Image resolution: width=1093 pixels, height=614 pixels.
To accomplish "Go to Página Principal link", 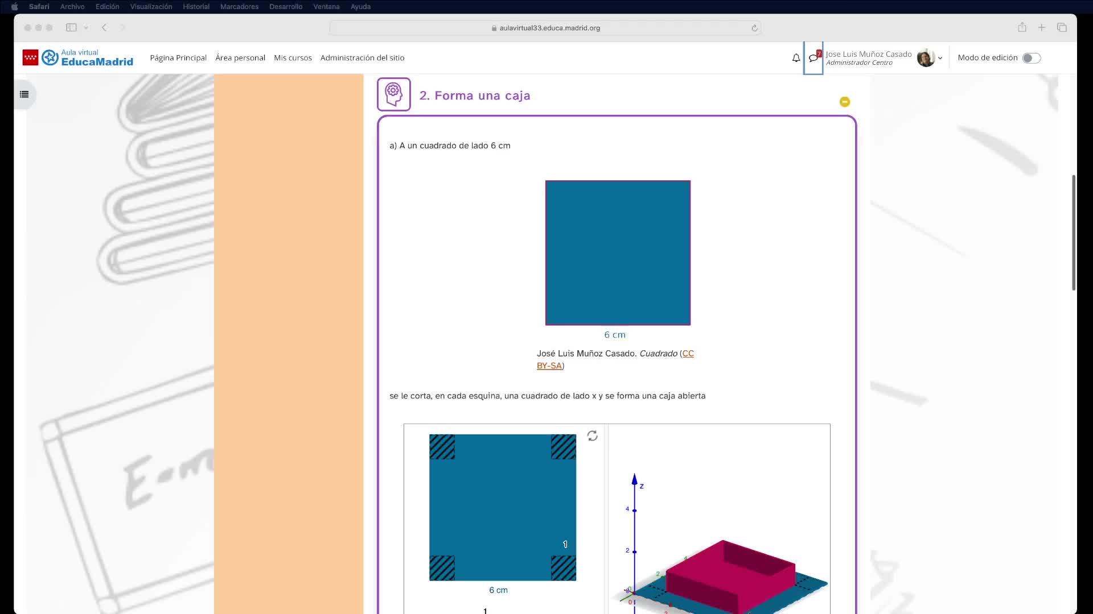I will [178, 58].
